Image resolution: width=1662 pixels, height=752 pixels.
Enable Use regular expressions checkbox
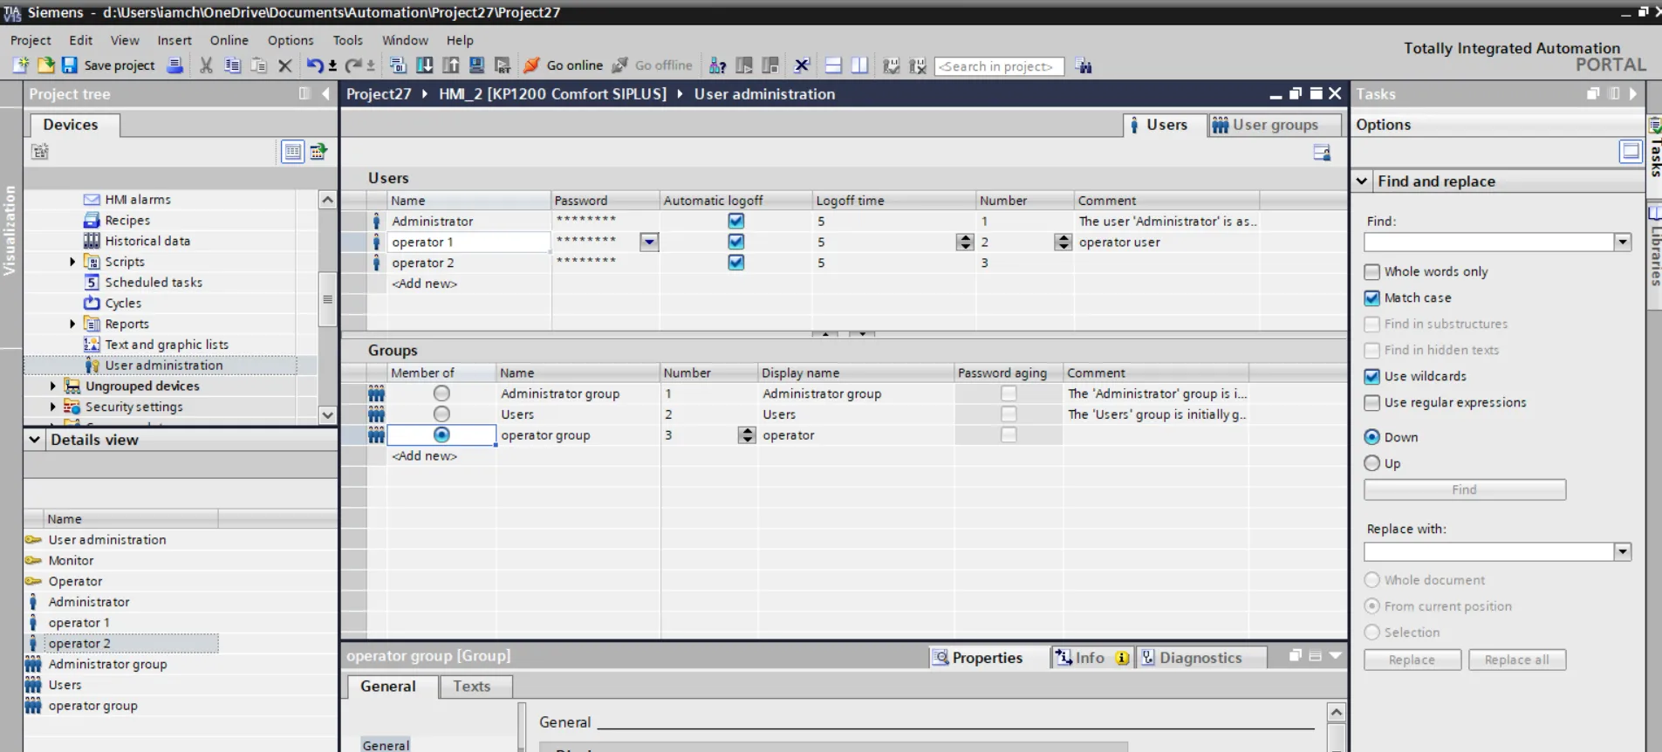pos(1372,403)
